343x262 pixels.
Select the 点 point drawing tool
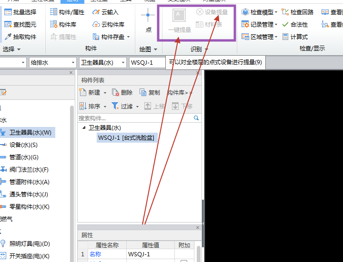(x=148, y=20)
